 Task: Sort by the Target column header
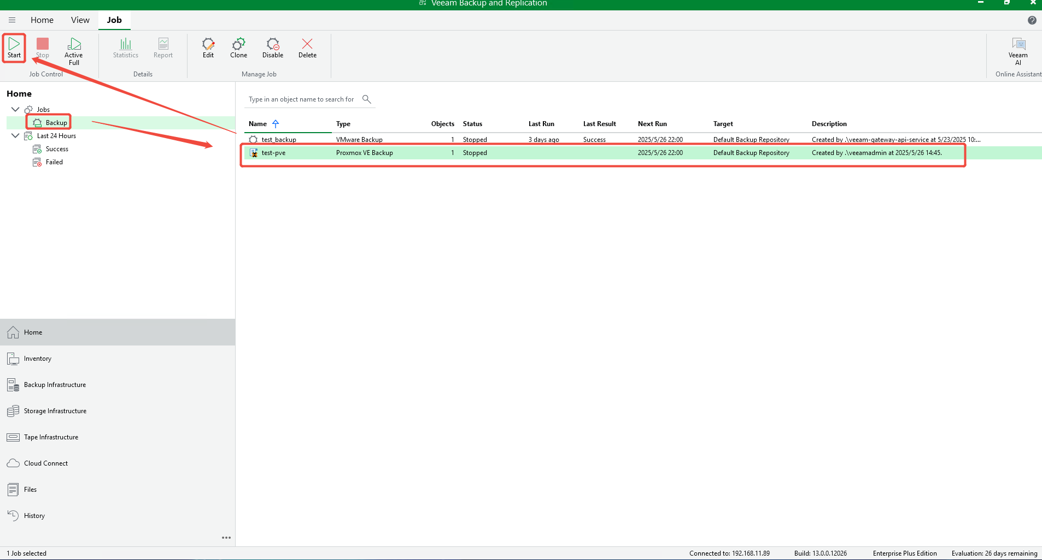pos(723,124)
